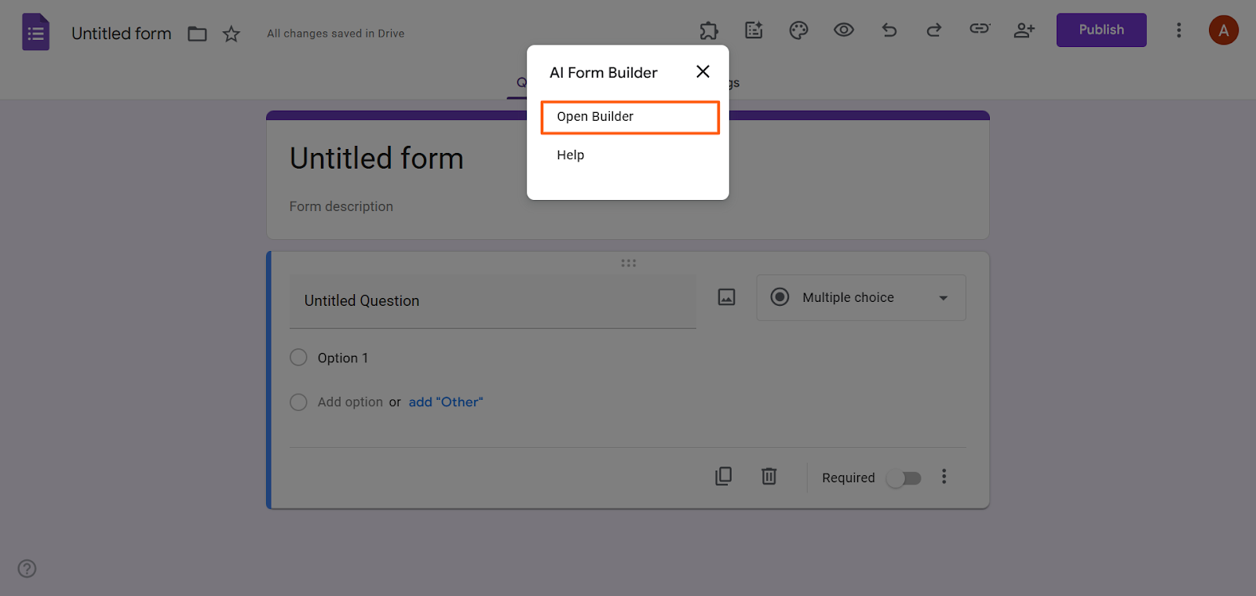Click Add option text

coord(350,402)
